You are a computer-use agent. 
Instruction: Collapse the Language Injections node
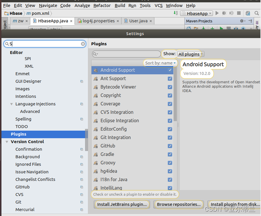11,104
